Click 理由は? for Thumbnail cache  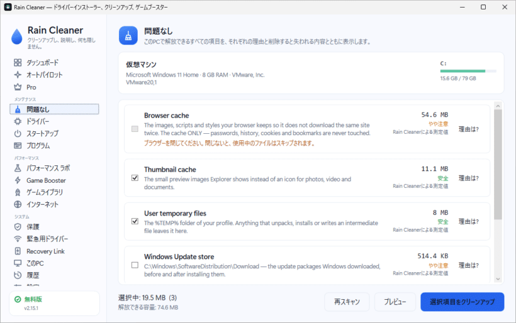[x=469, y=178]
